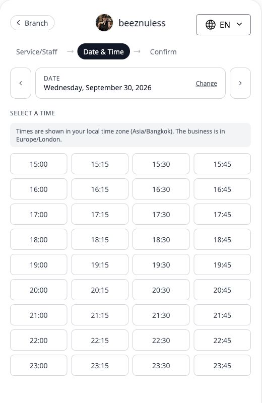The image size is (262, 403).
Task: Open the Service/Staff step
Action: [37, 52]
